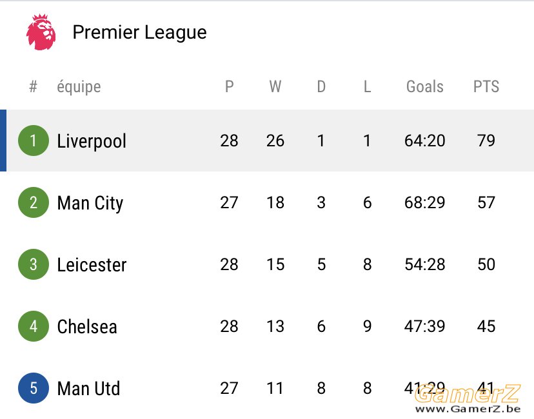Click the équipe column header
534x419 pixels.
79,87
